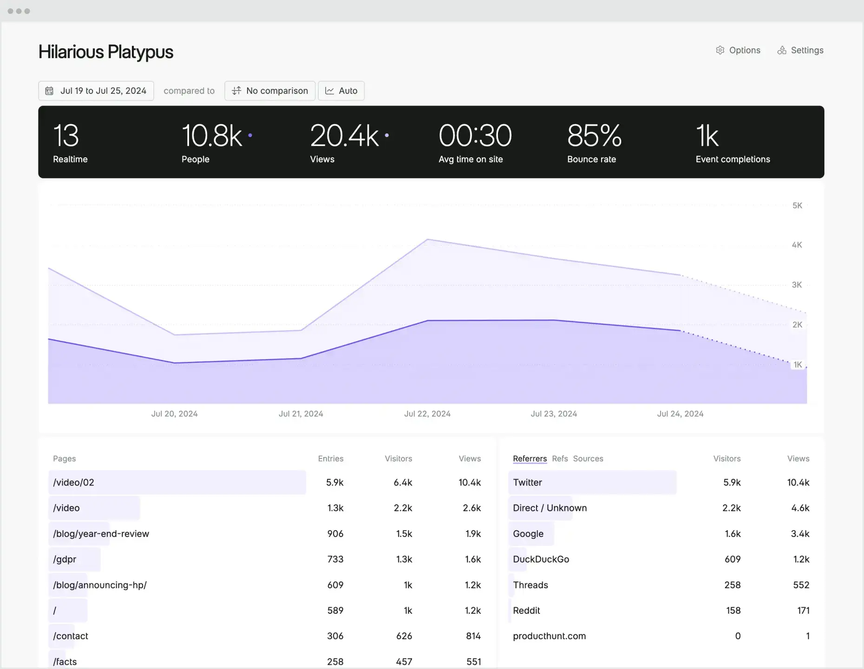Toggle the purple dot beside the Views metric

(x=387, y=136)
